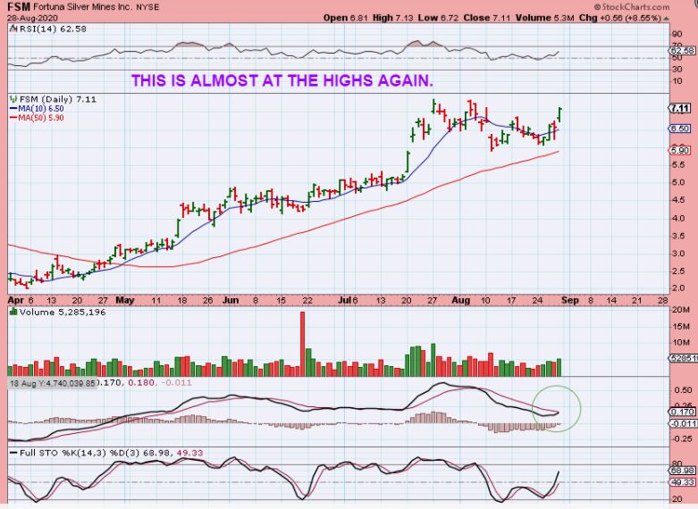Image resolution: width=698 pixels, height=509 pixels.
Task: Click the 6.50 tag on price axis
Action: 680,129
